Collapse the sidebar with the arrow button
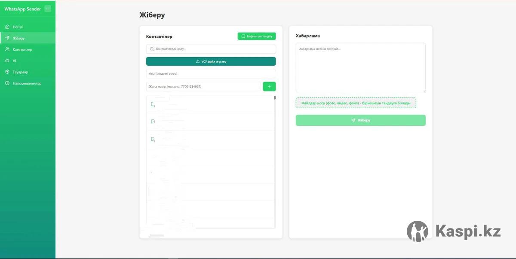This screenshot has height=259, width=516. (47, 9)
